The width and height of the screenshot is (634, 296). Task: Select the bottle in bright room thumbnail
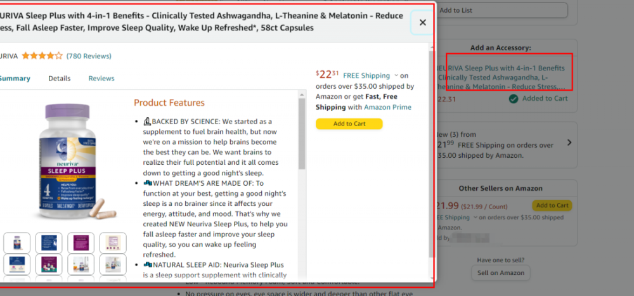coord(113,264)
